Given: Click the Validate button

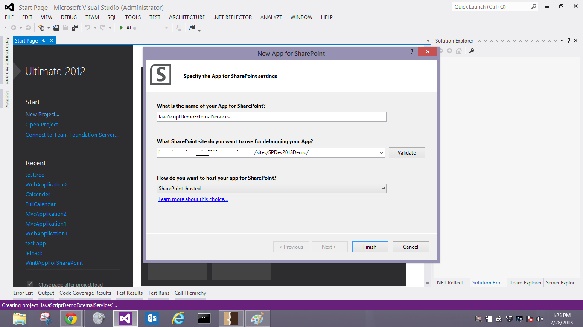Looking at the screenshot, I should pyautogui.click(x=407, y=152).
